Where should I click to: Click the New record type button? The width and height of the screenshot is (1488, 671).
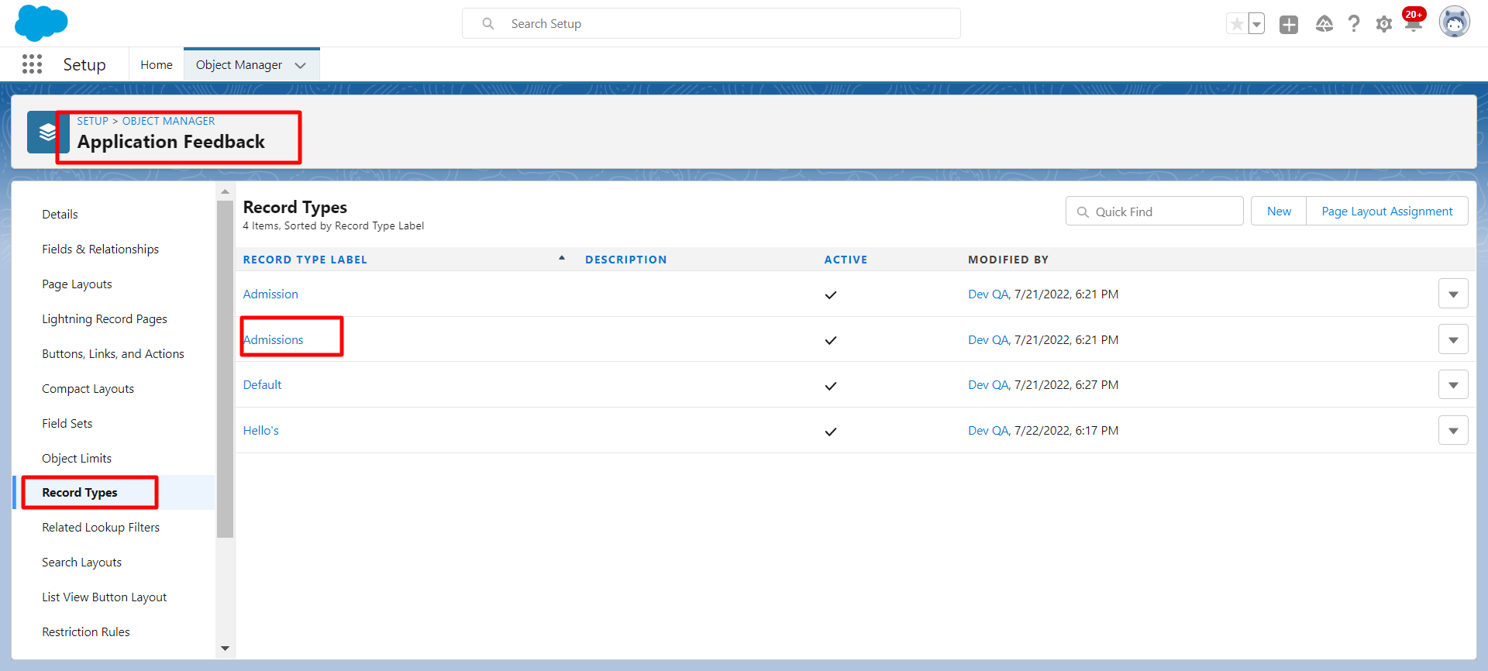click(x=1279, y=212)
